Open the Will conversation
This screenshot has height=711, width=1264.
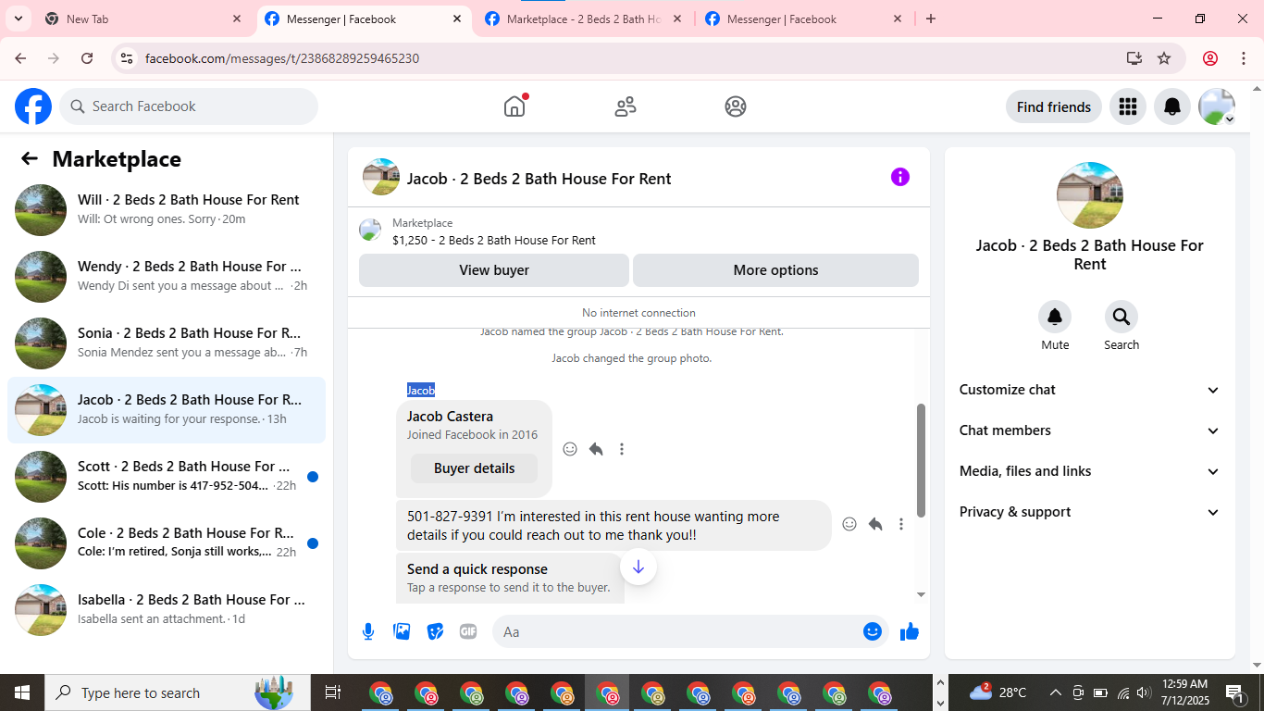pos(167,210)
